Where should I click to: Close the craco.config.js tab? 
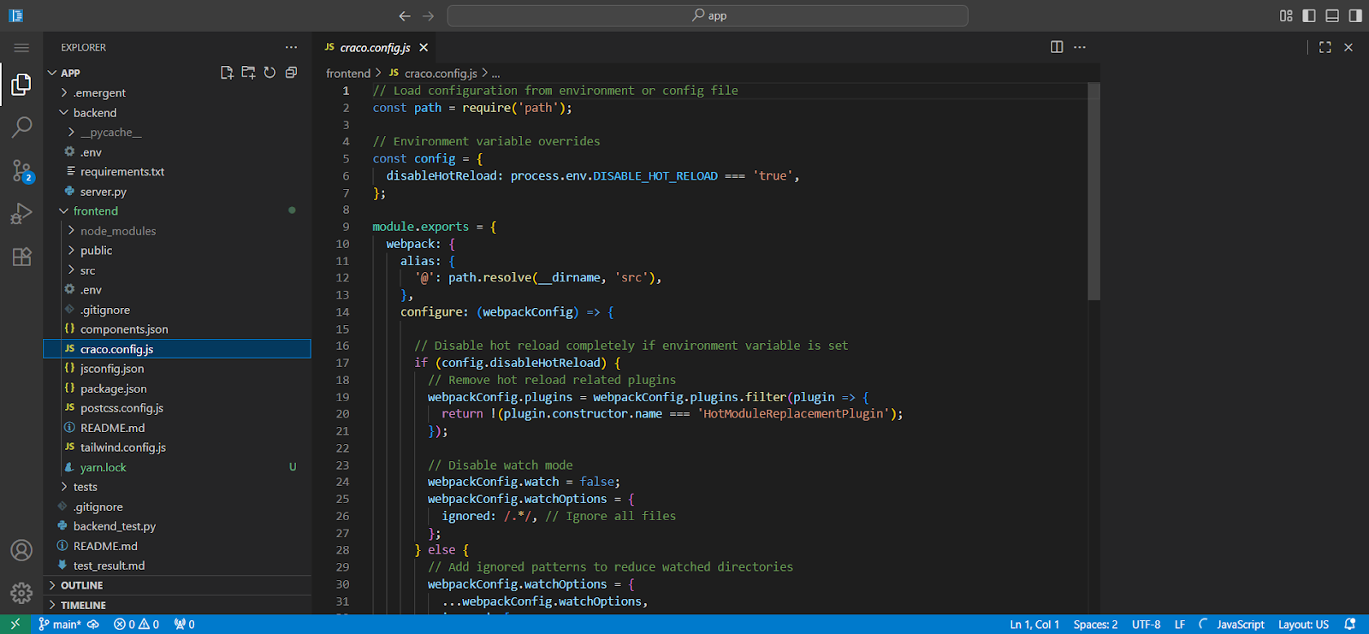[424, 48]
